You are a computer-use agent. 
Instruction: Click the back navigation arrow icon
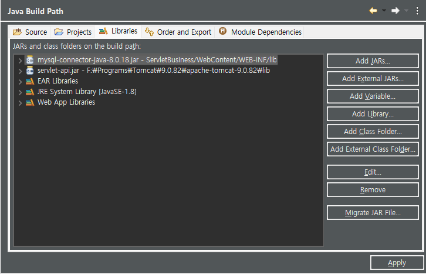(373, 11)
